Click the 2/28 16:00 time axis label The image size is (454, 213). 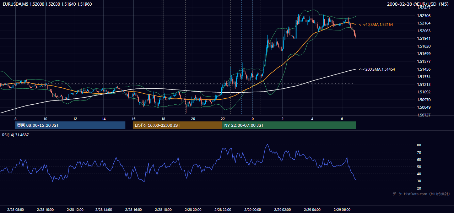134,209
